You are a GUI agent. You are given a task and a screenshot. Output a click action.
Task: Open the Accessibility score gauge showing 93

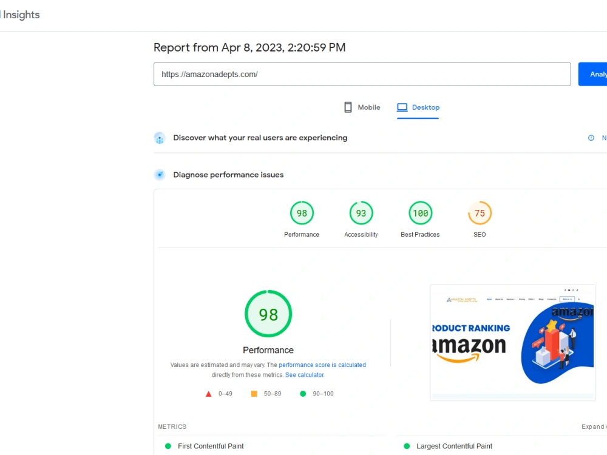pyautogui.click(x=361, y=213)
